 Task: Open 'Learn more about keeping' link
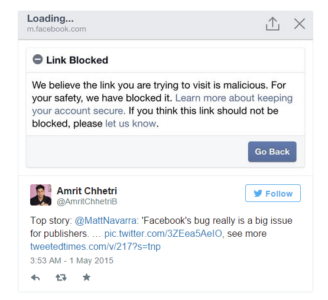[234, 98]
